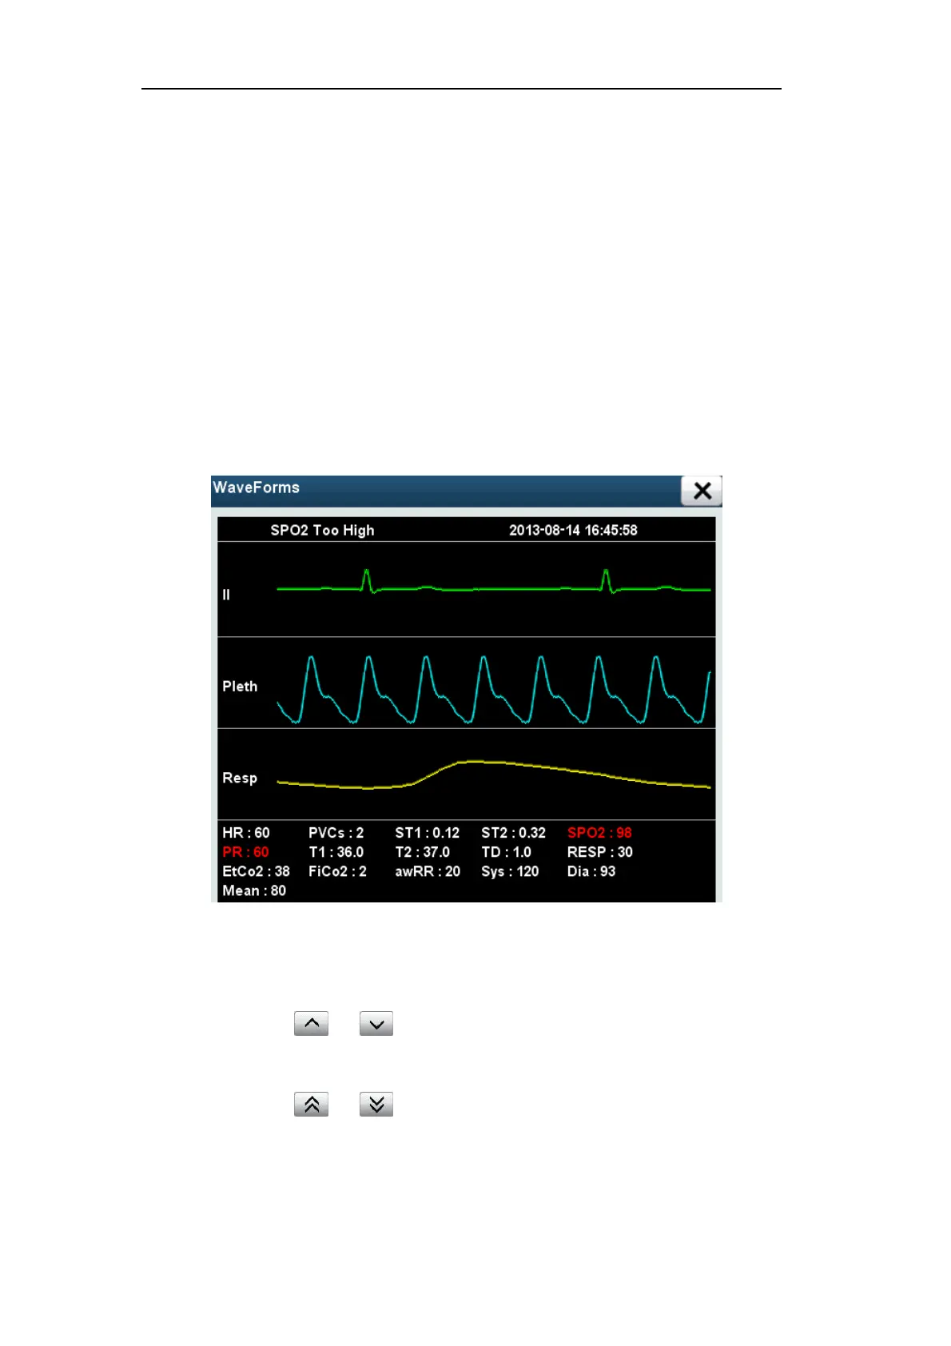Click the 'ST1 : 0.12' value

[x=427, y=833]
